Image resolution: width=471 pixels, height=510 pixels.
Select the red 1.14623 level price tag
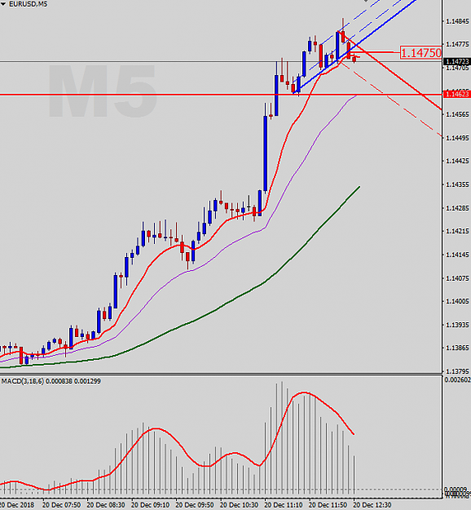click(x=457, y=95)
